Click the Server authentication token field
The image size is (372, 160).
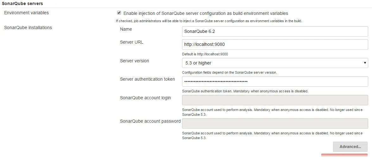click(275, 81)
